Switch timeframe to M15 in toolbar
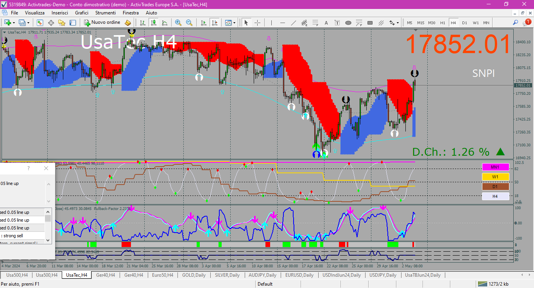The image size is (534, 288). click(x=421, y=23)
